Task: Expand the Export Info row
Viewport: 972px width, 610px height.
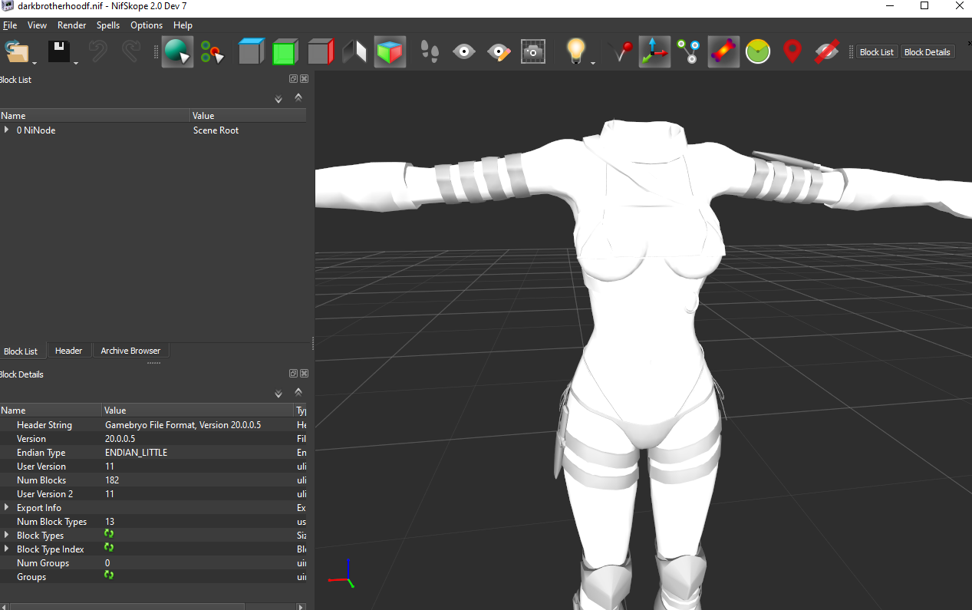Action: click(7, 508)
